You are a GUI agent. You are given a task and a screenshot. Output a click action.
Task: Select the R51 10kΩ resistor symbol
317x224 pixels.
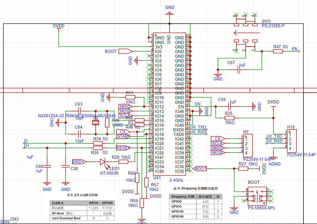tap(130, 97)
